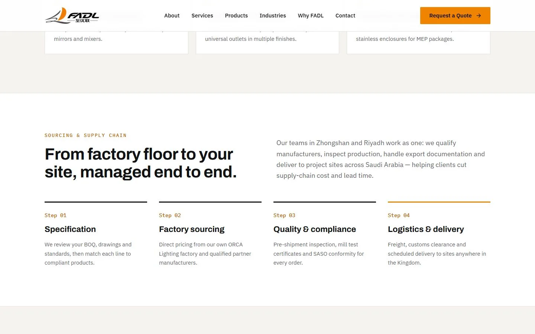Click the heading 'From factory floor to your site'
This screenshot has height=334, width=535.
pos(140,163)
